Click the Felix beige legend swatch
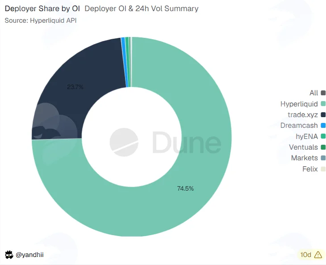Viewport: 326px width, 265px height. coord(323,169)
